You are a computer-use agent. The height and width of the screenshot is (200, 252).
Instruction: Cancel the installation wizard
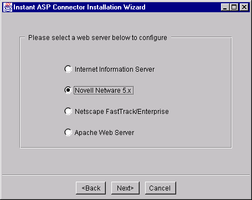(160, 188)
